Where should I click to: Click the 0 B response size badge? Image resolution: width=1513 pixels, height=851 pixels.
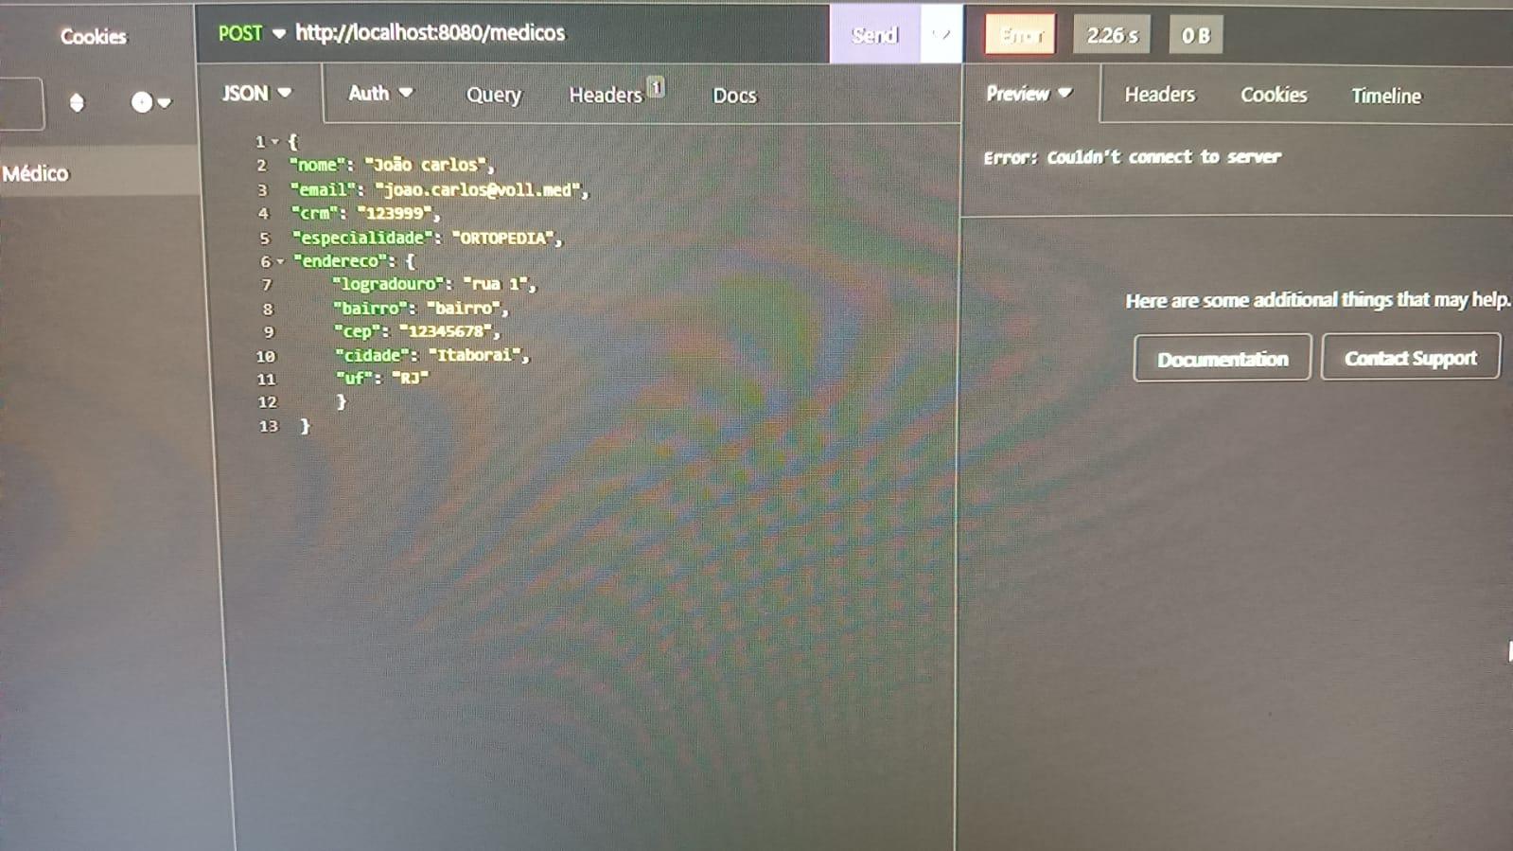[x=1196, y=36]
